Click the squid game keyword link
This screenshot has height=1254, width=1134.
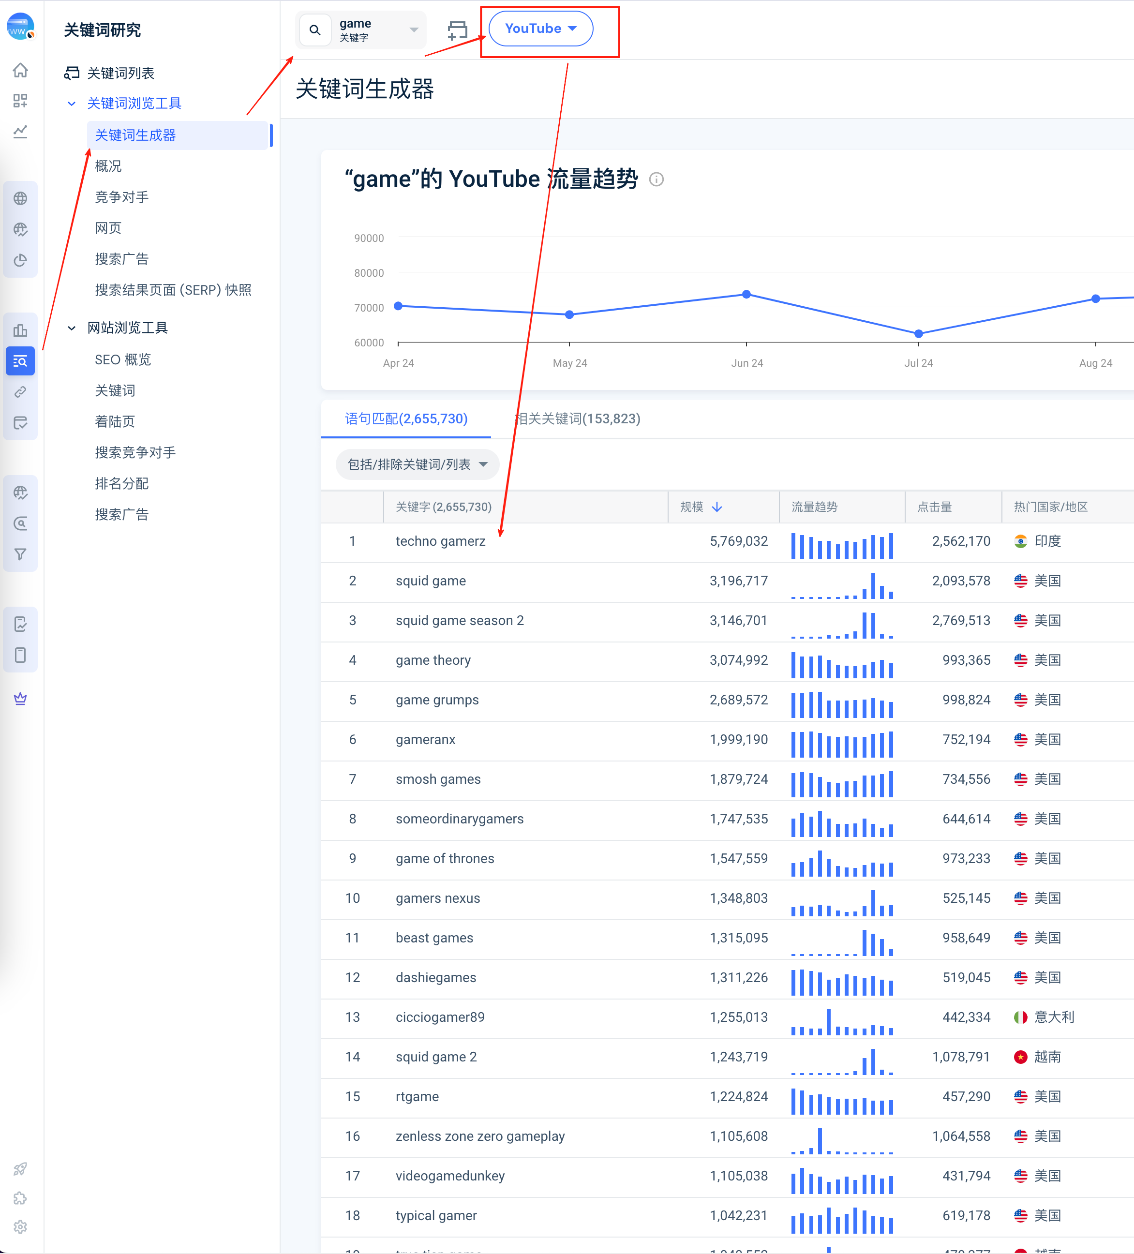431,581
